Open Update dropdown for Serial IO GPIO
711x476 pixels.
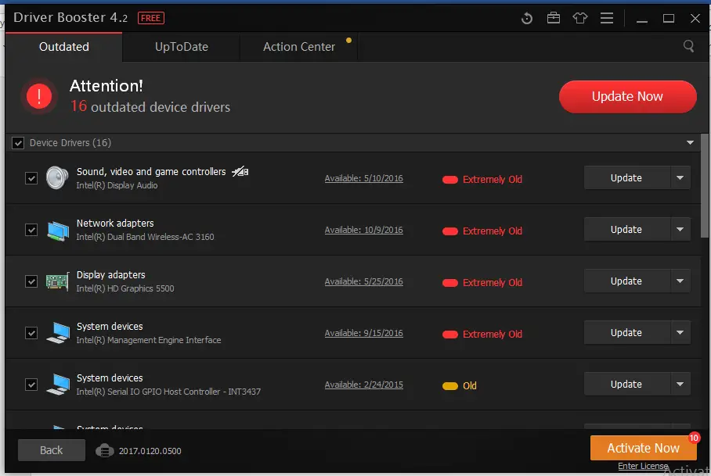tap(680, 384)
